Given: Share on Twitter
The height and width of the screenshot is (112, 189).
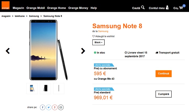Looking at the screenshot, I should click(x=49, y=107).
